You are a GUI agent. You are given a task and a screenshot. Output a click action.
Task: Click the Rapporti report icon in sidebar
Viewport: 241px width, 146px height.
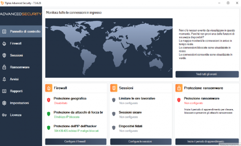[x=4, y=91]
